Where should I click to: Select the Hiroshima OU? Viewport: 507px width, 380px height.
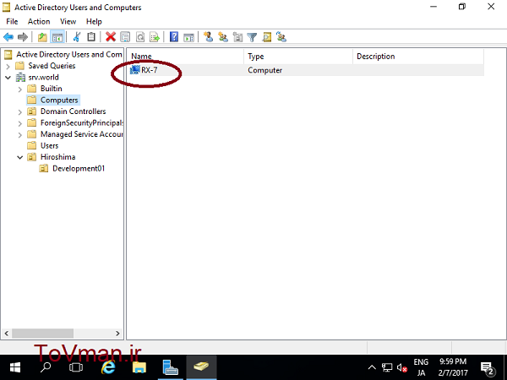click(52, 157)
